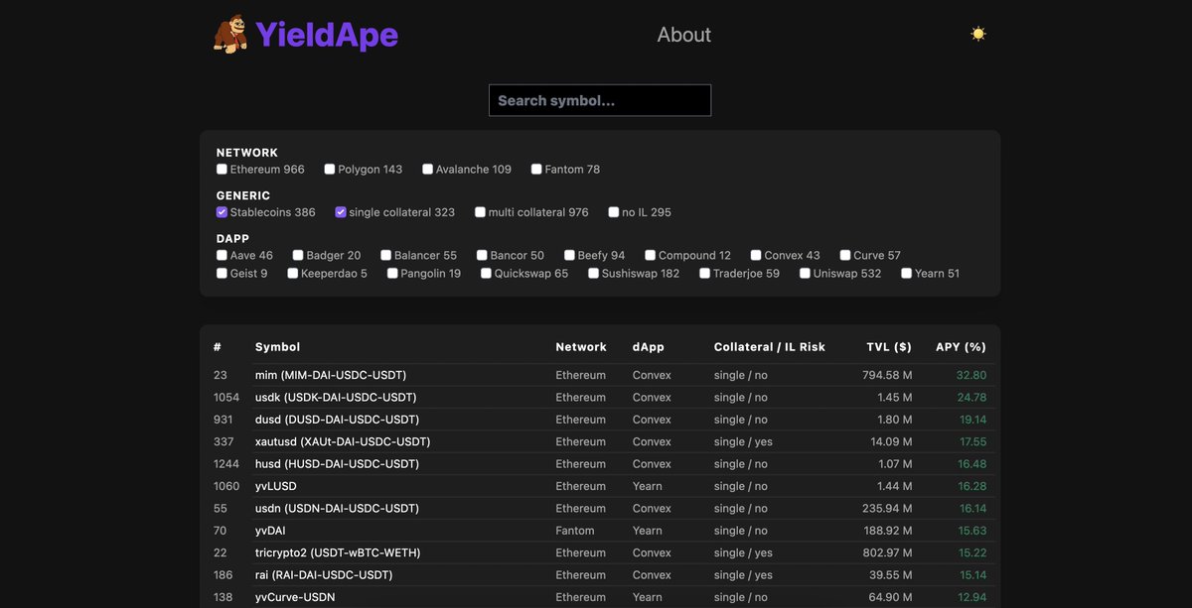Image resolution: width=1192 pixels, height=608 pixels.
Task: Enable the Compound 12 filter
Action: click(x=651, y=255)
